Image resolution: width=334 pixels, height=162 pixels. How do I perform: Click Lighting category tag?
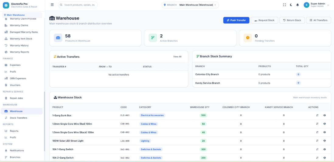click(x=145, y=141)
